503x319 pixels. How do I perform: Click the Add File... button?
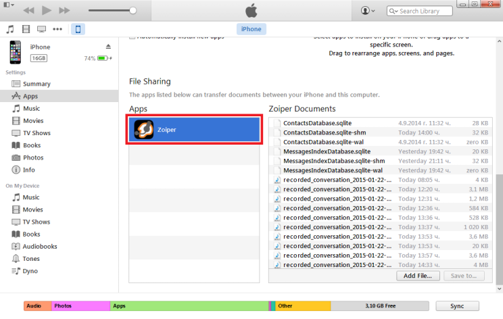(417, 276)
